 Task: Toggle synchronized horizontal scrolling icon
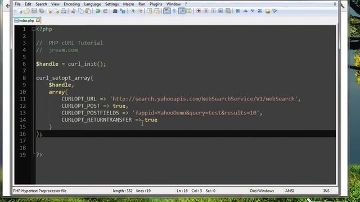pos(157,11)
